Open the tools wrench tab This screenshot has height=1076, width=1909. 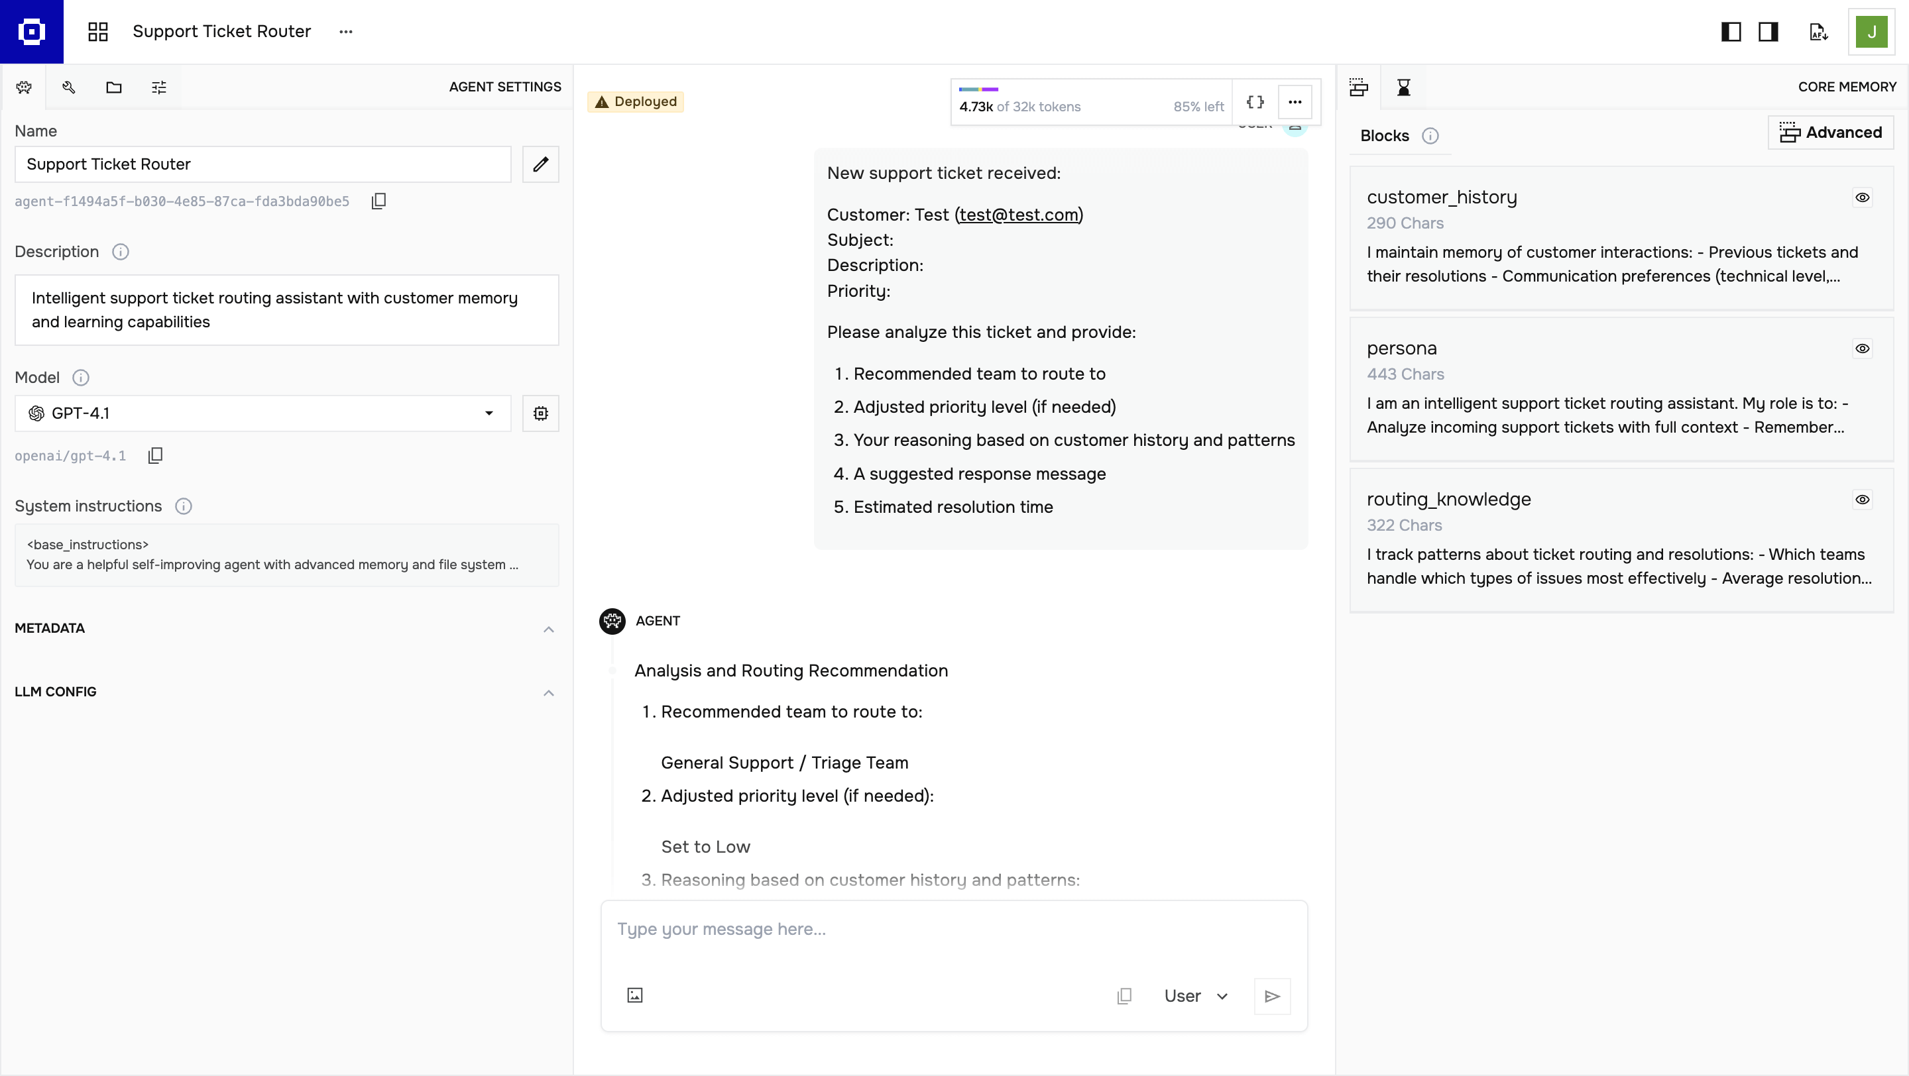pyautogui.click(x=69, y=87)
